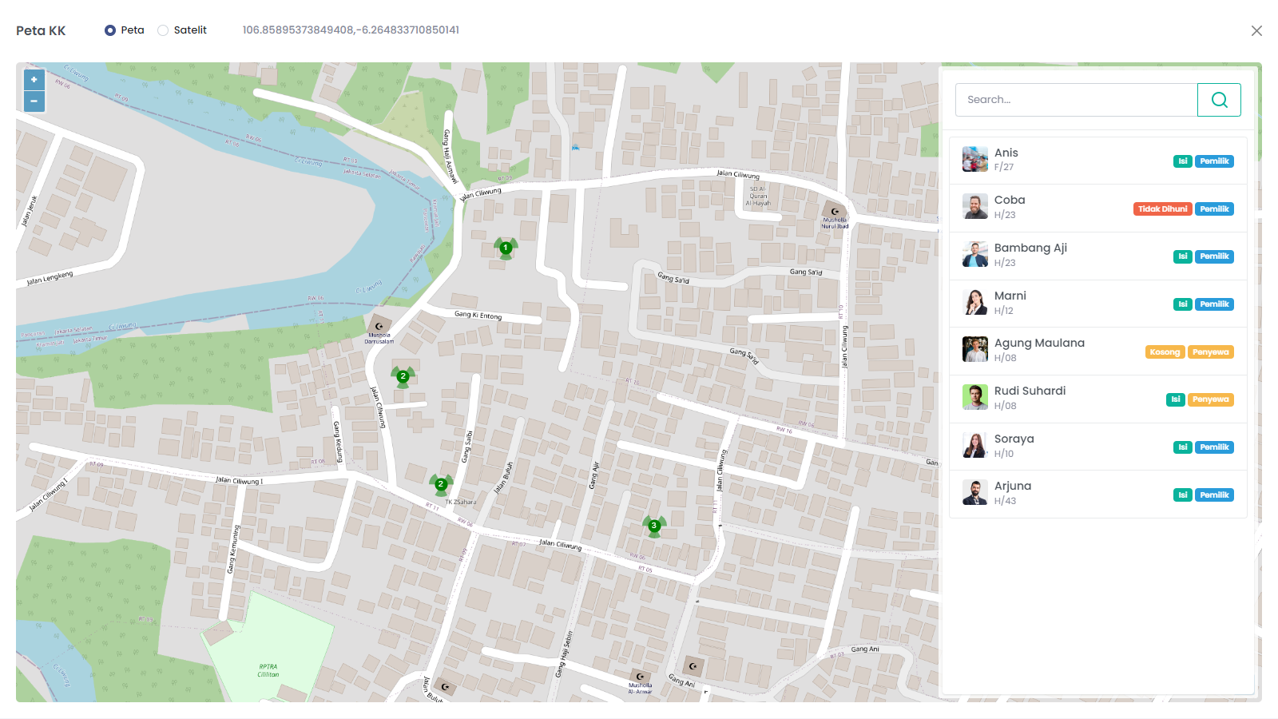Click the Musholla Nurul Ibad map icon
This screenshot has height=719, width=1278.
tap(835, 212)
